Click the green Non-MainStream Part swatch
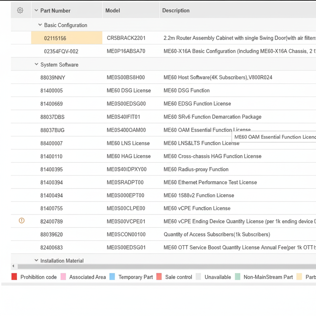 [237, 277]
